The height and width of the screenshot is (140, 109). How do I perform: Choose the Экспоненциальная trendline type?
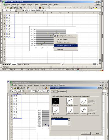click(x=70, y=110)
